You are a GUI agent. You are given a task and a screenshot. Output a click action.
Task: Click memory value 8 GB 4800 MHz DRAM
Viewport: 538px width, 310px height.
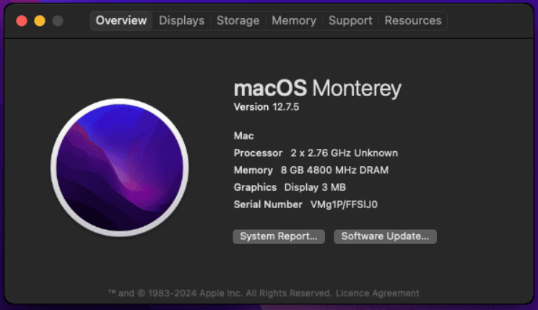tap(334, 171)
